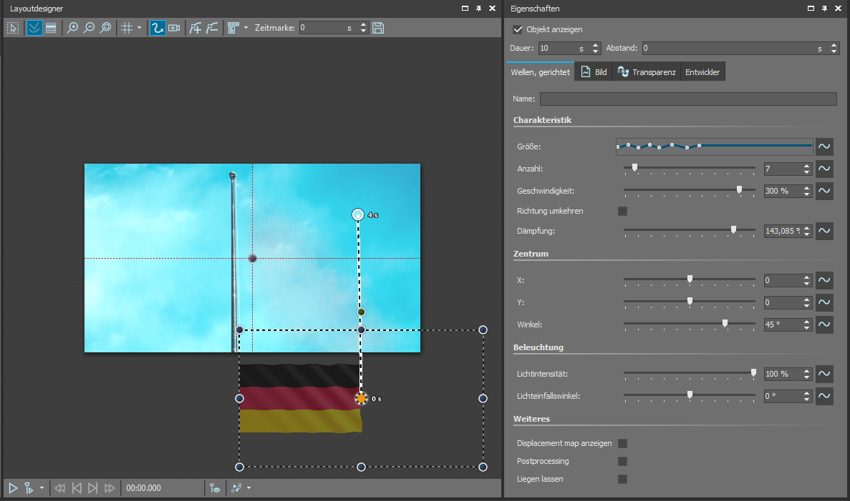The image size is (850, 501).
Task: Enable Richtung umkehren checkbox
Action: tap(622, 211)
